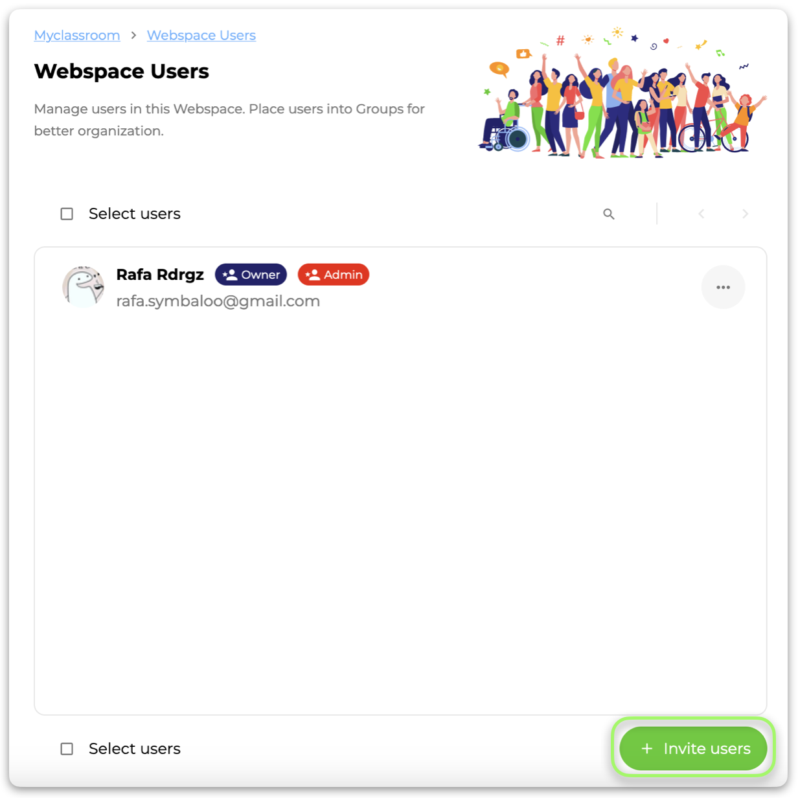Click the search magnifier icon
The height and width of the screenshot is (798, 798).
[608, 214]
